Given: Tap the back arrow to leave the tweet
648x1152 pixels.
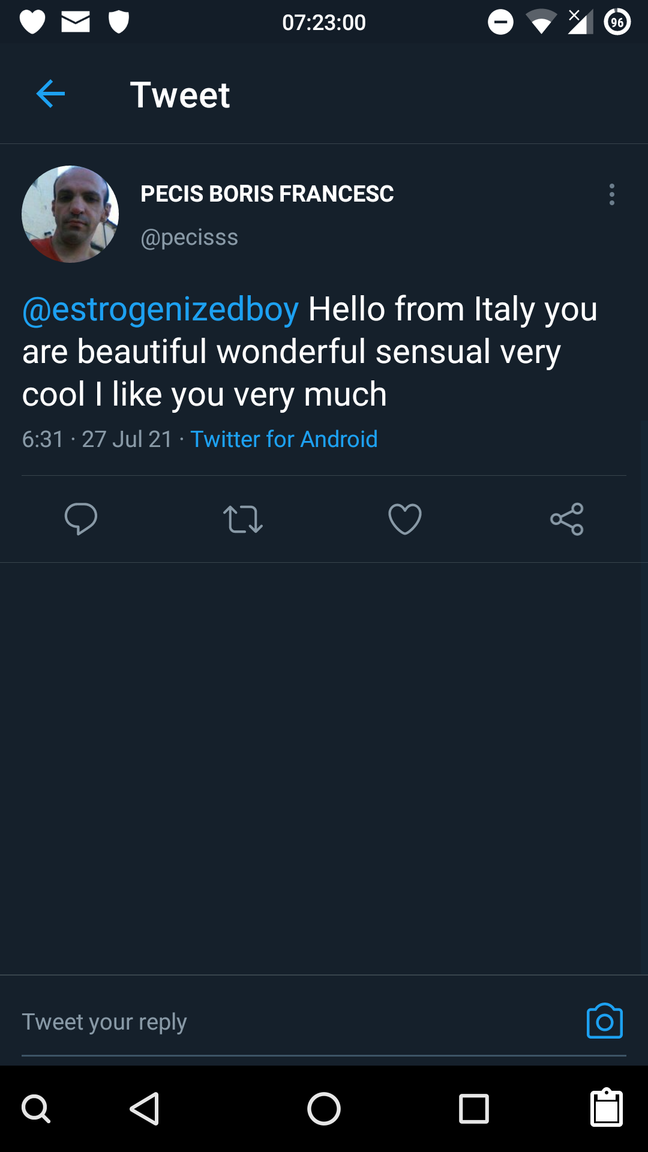Looking at the screenshot, I should [x=50, y=94].
